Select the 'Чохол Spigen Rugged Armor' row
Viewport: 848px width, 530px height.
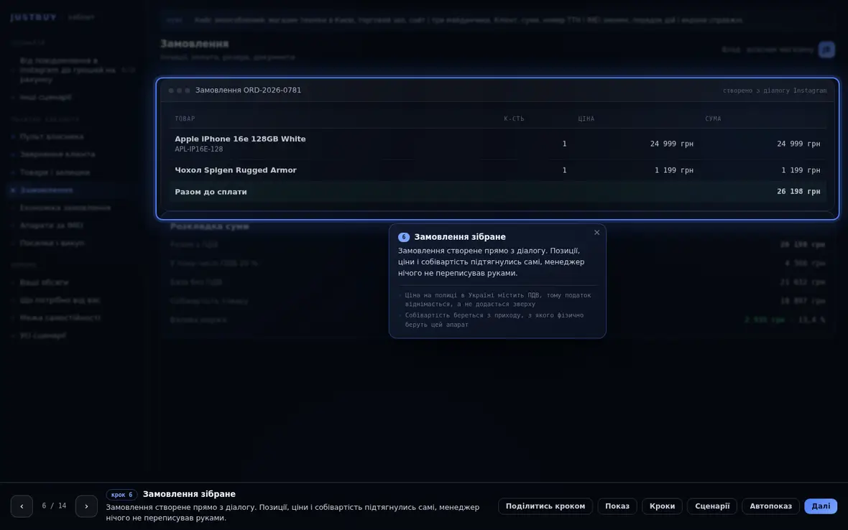tap(497, 170)
